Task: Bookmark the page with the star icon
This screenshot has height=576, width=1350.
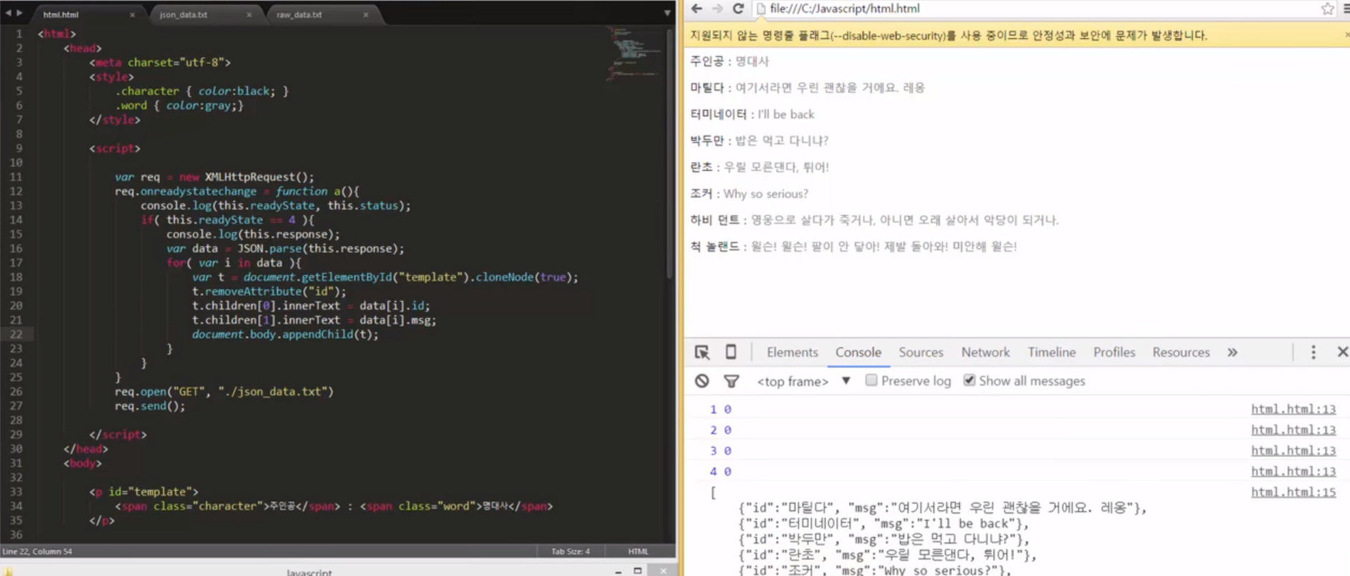Action: click(1327, 9)
